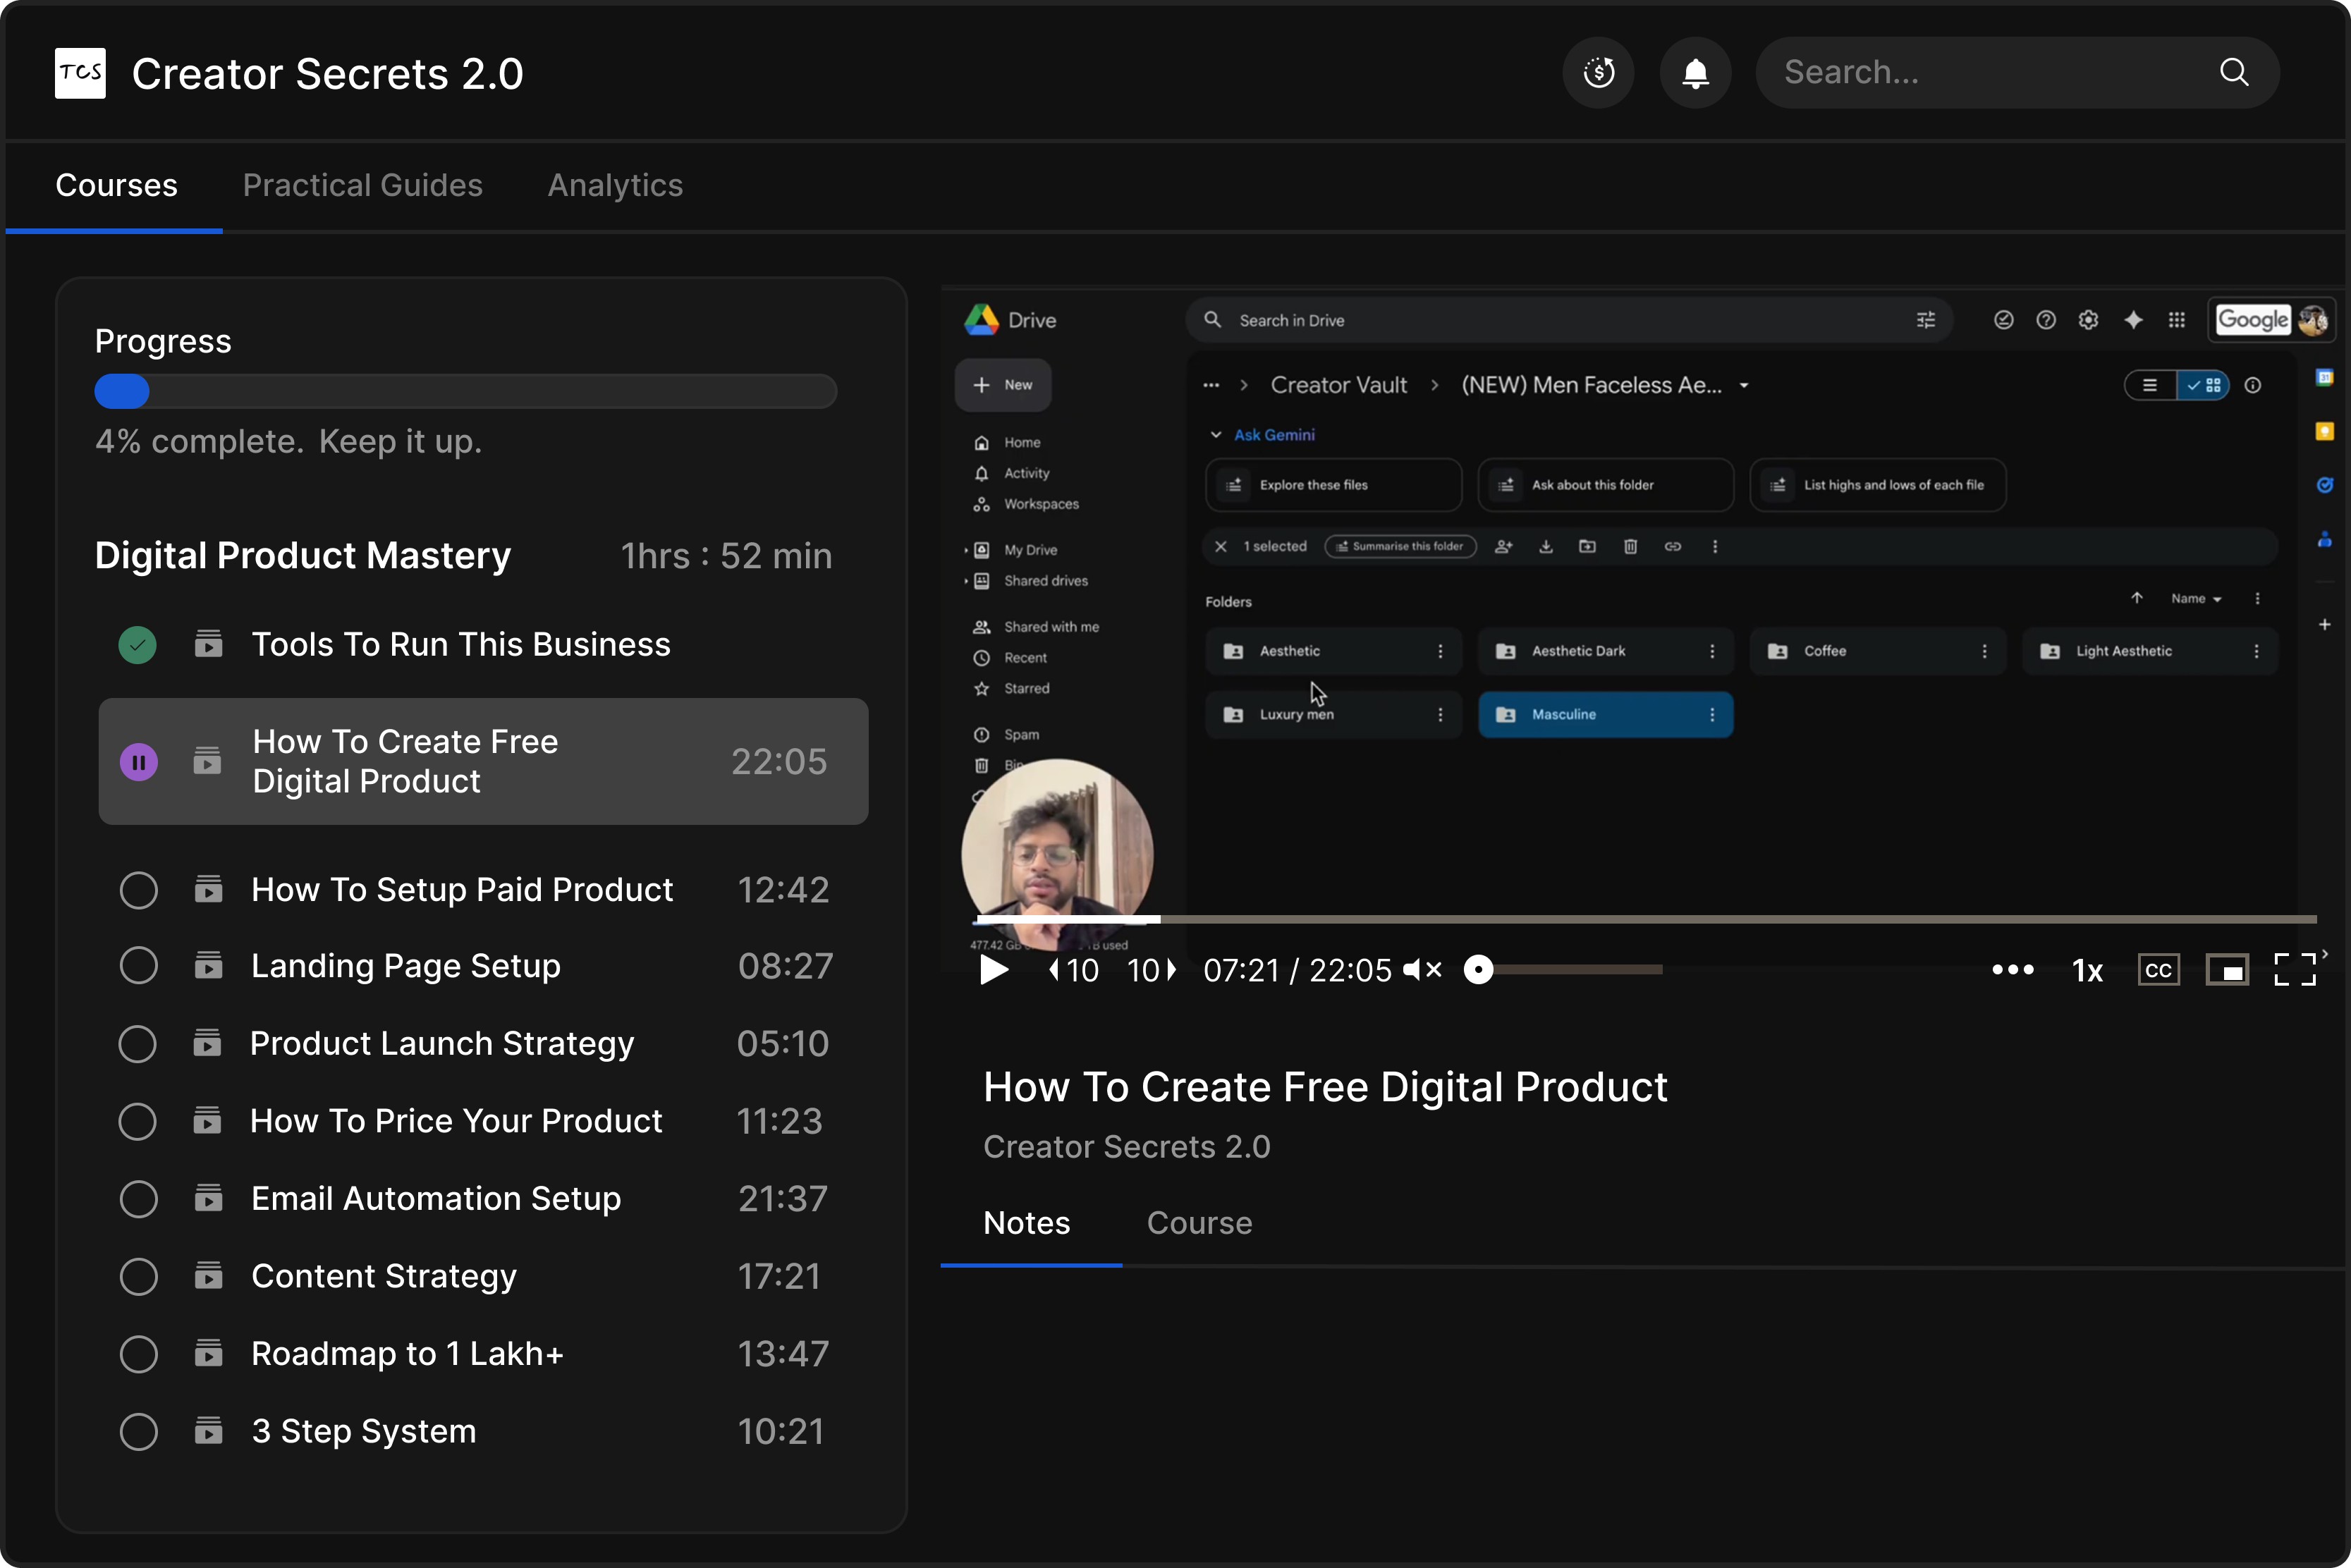
Task: Toggle the 3 Step System completion circle
Action: 138,1432
